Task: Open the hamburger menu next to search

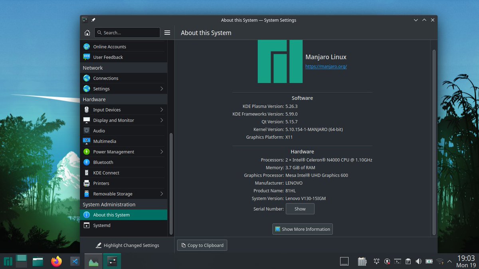Action: click(x=167, y=33)
